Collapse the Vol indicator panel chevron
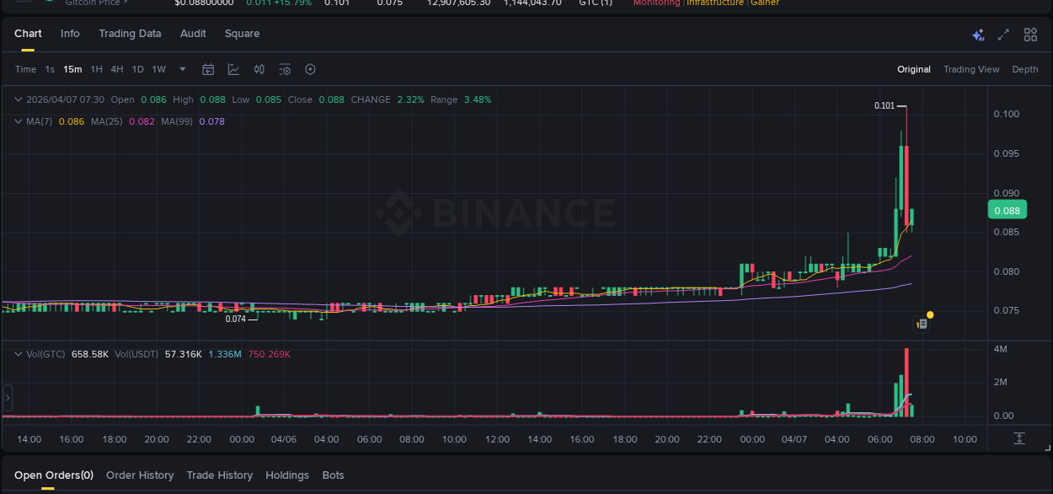1053x494 pixels. pos(17,354)
